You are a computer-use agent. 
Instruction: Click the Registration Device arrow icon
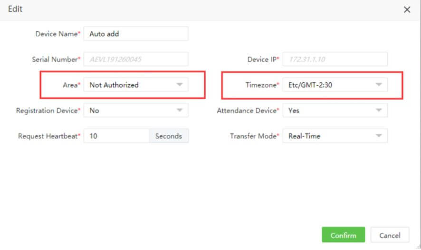tap(180, 110)
